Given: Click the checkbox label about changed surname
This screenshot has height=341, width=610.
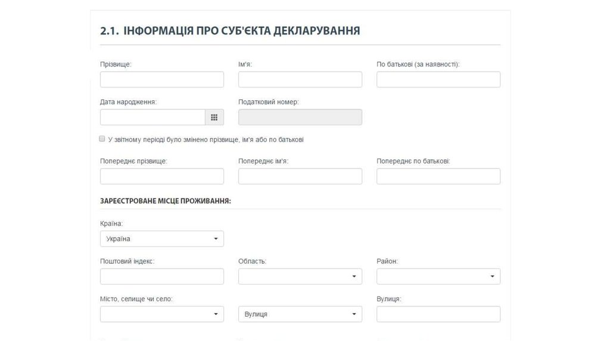Looking at the screenshot, I should tap(206, 140).
